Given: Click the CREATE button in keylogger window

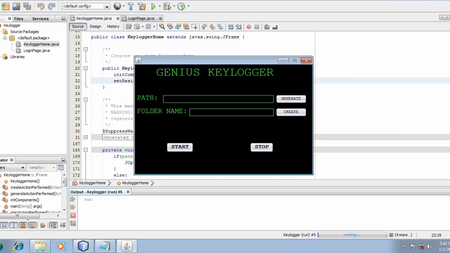Looking at the screenshot, I should [x=291, y=112].
